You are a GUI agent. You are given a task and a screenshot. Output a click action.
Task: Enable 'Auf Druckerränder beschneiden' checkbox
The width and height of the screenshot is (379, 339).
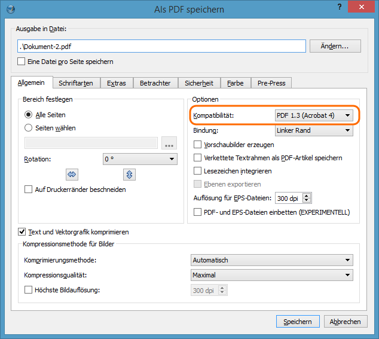(x=29, y=190)
